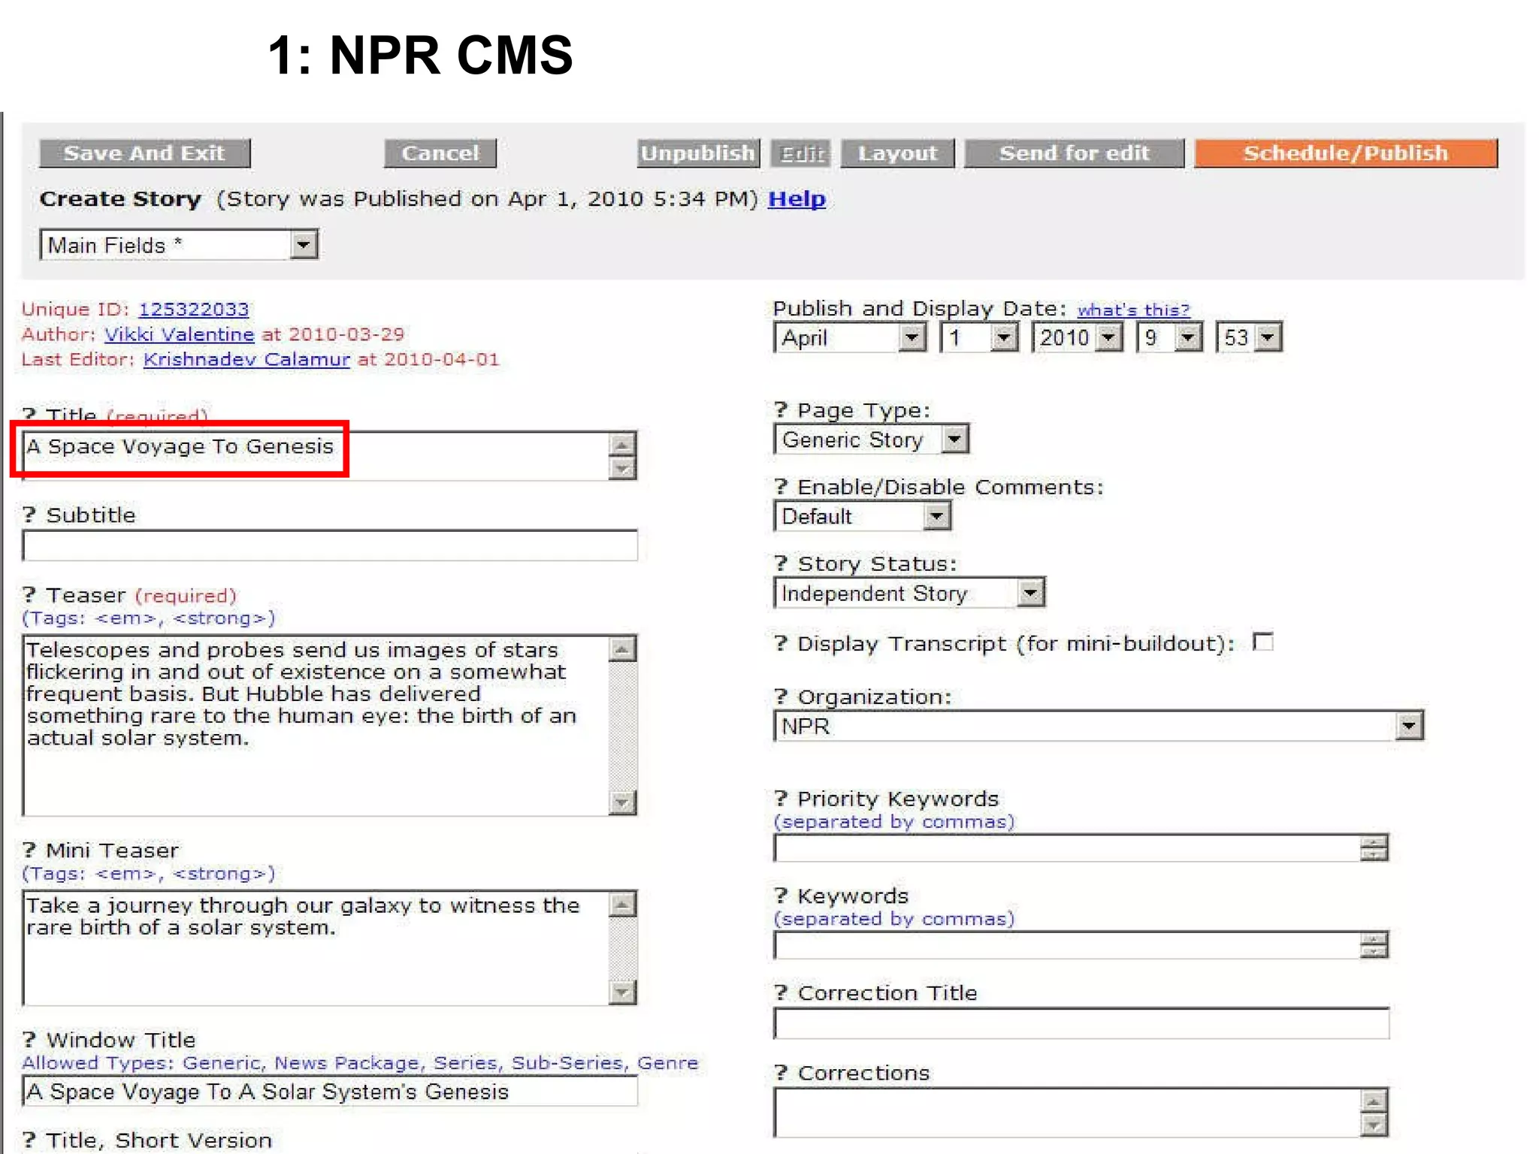The image size is (1539, 1154).
Task: Open the Story Status dropdown
Action: (909, 593)
